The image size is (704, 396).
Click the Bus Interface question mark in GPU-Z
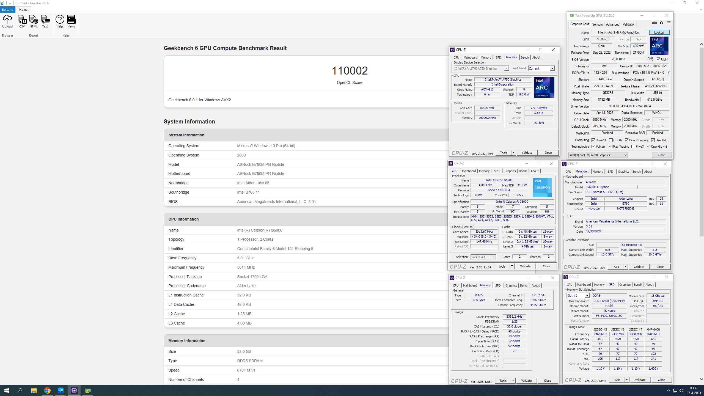tap(669, 73)
